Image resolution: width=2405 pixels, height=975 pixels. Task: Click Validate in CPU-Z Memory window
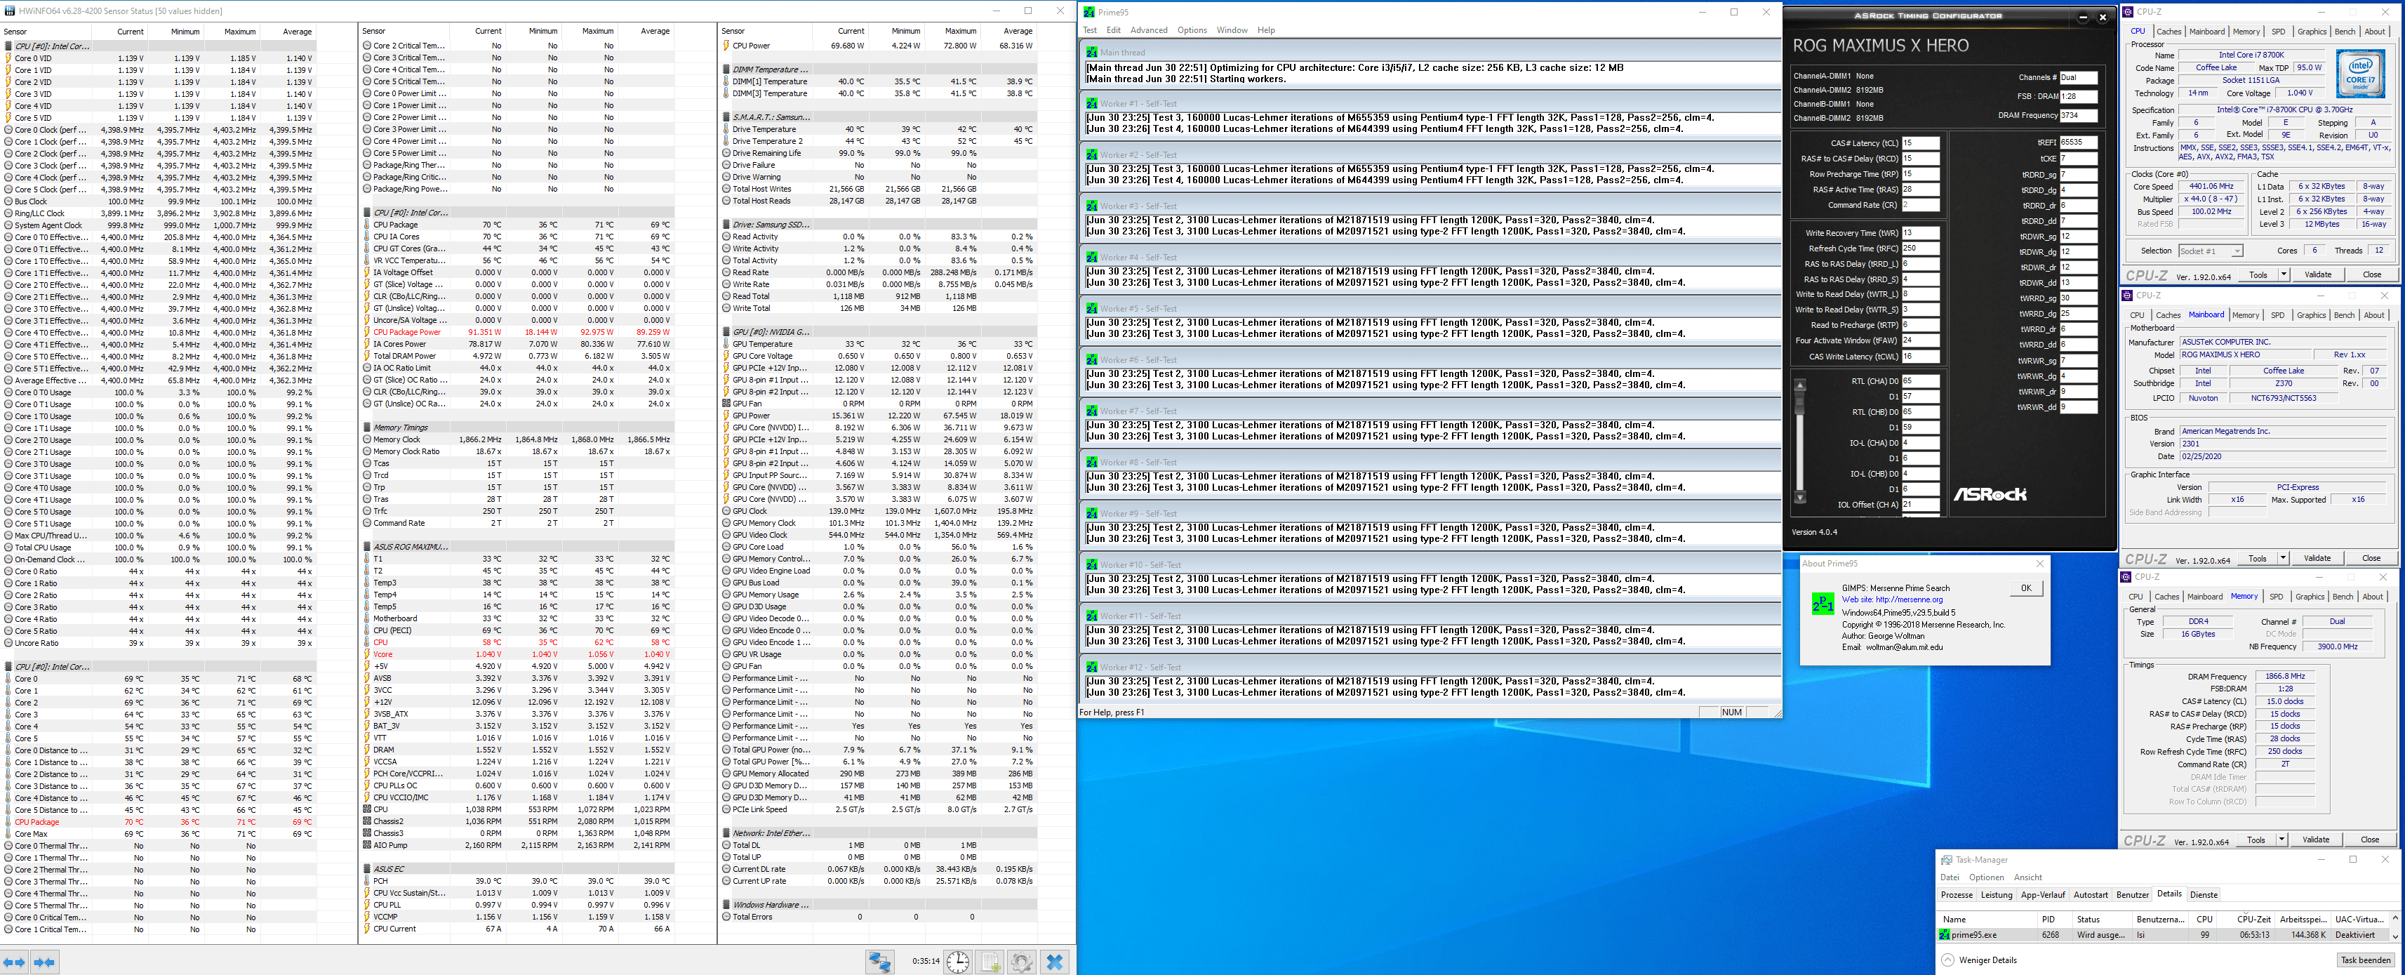click(x=2315, y=840)
